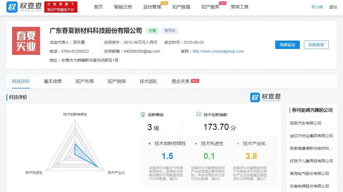Switch to the 基本信息 tab
The height and width of the screenshot is (192, 343).
tap(52, 81)
